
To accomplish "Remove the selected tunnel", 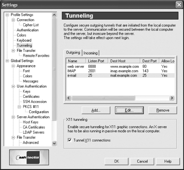I will pyautogui.click(x=163, y=110).
